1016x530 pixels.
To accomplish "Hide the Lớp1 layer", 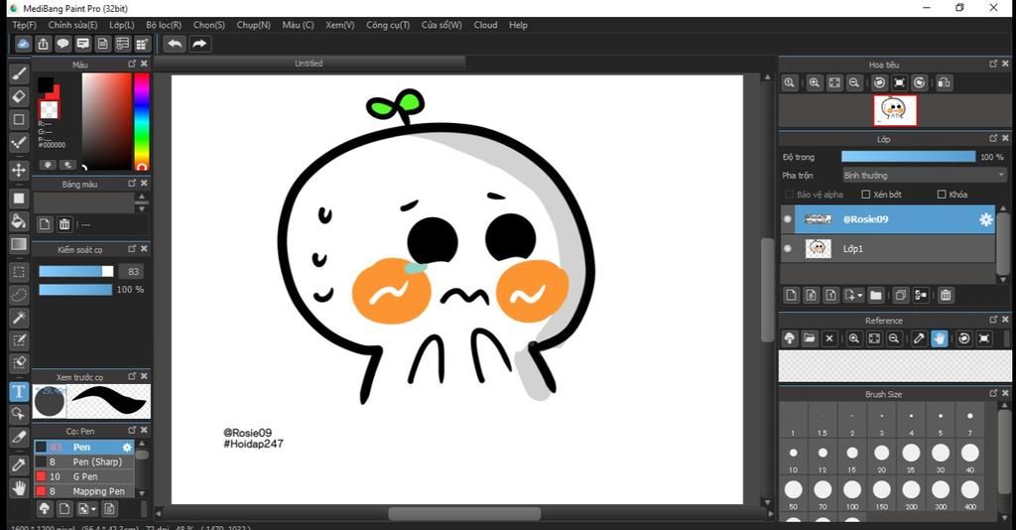I will point(787,249).
